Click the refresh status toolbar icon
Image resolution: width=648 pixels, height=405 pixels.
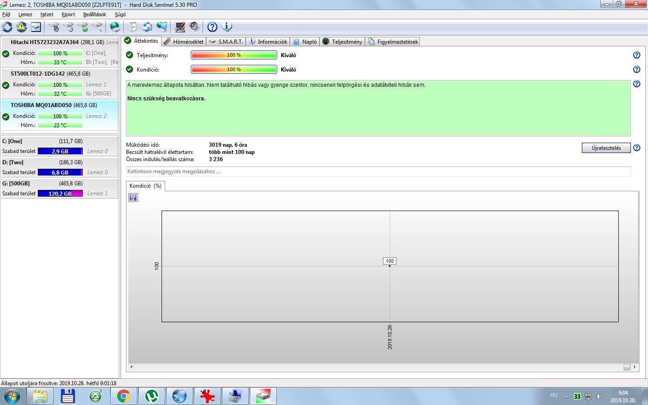(x=7, y=27)
